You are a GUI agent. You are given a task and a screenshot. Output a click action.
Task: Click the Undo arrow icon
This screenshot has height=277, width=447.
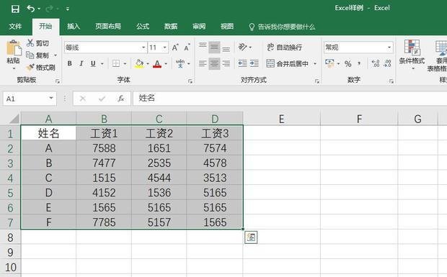31,9
